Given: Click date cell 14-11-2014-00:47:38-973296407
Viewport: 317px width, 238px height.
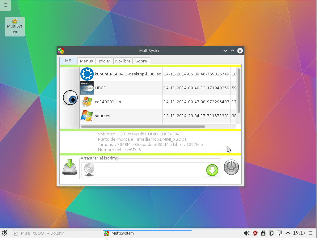Looking at the screenshot, I should (x=197, y=102).
